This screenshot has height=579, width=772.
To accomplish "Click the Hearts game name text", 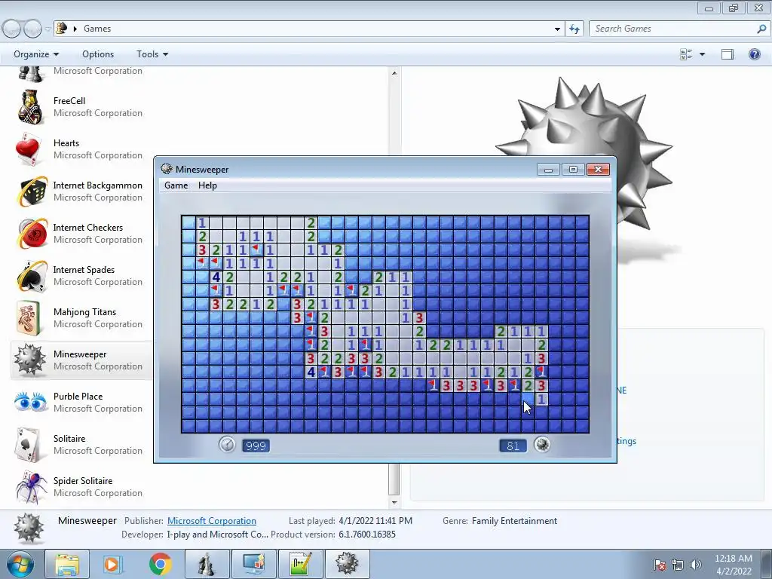I will click(x=66, y=142).
